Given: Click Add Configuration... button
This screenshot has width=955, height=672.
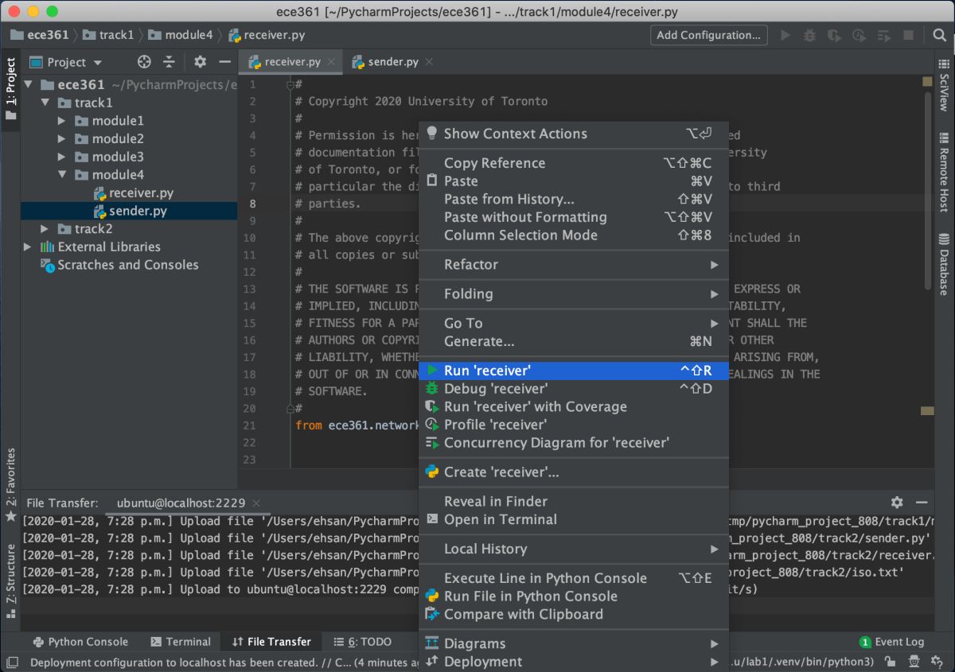Looking at the screenshot, I should (709, 35).
